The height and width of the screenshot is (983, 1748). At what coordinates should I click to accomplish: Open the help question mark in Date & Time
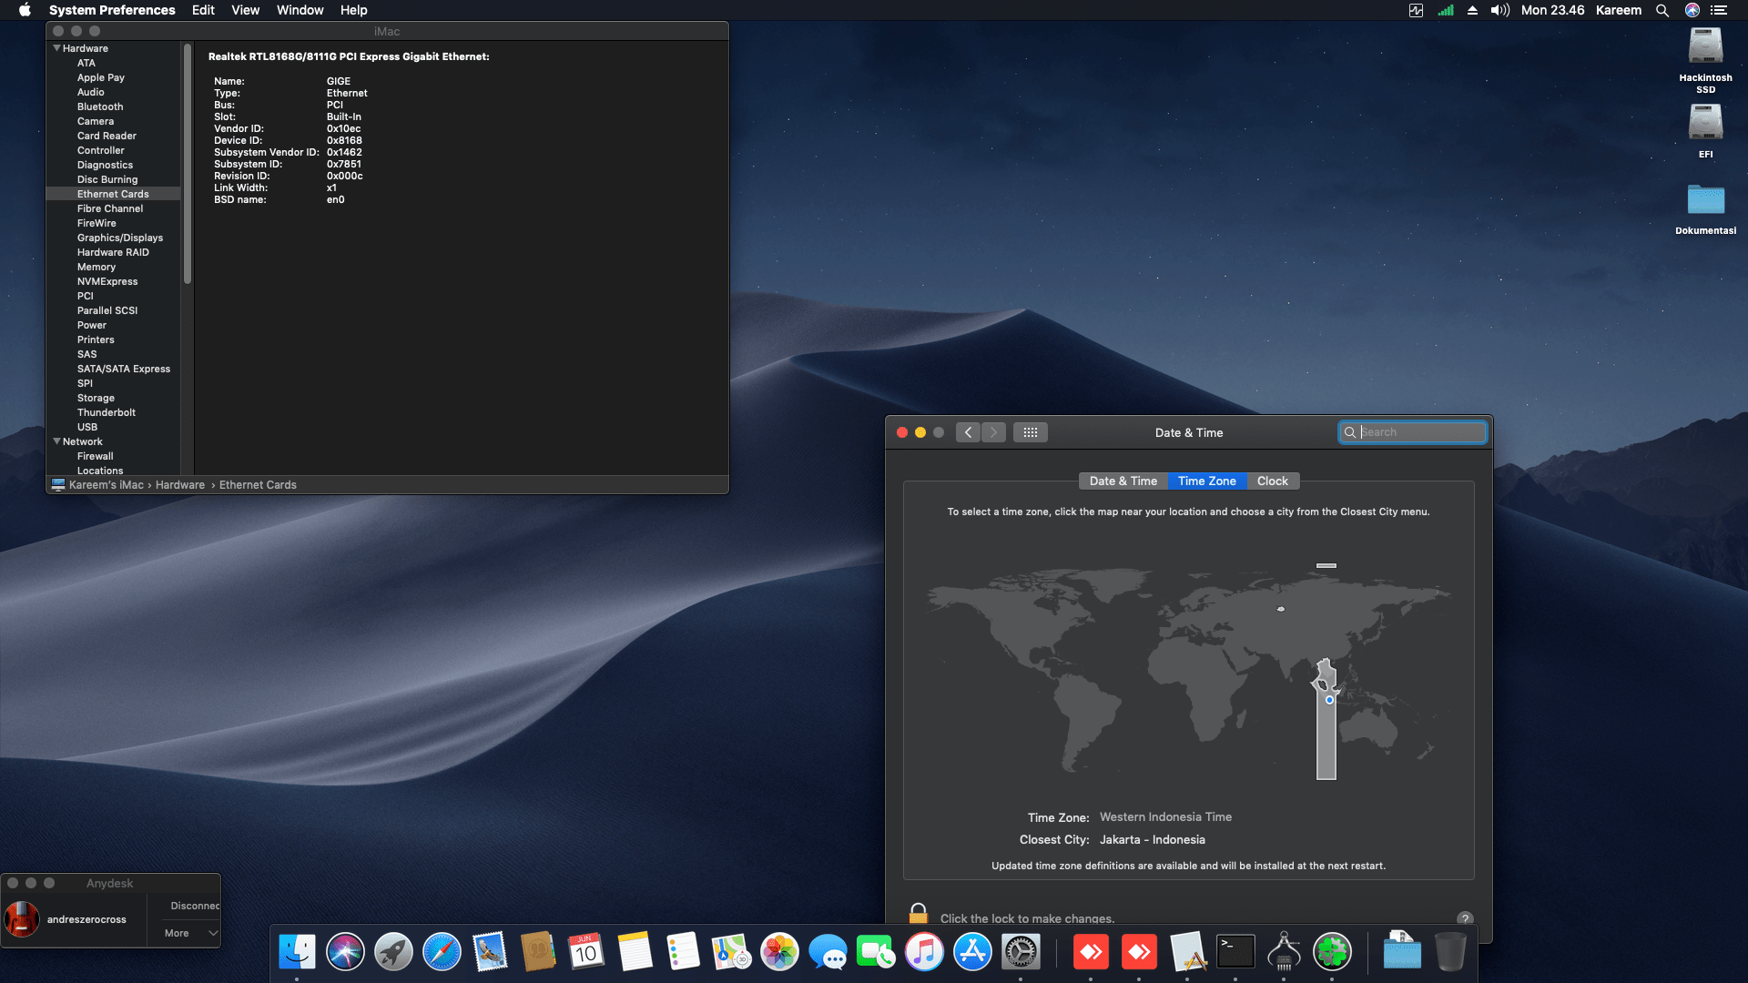coord(1465,918)
